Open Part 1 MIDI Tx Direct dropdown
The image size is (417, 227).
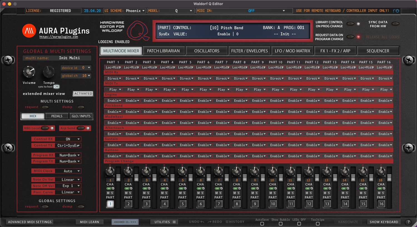[113, 79]
